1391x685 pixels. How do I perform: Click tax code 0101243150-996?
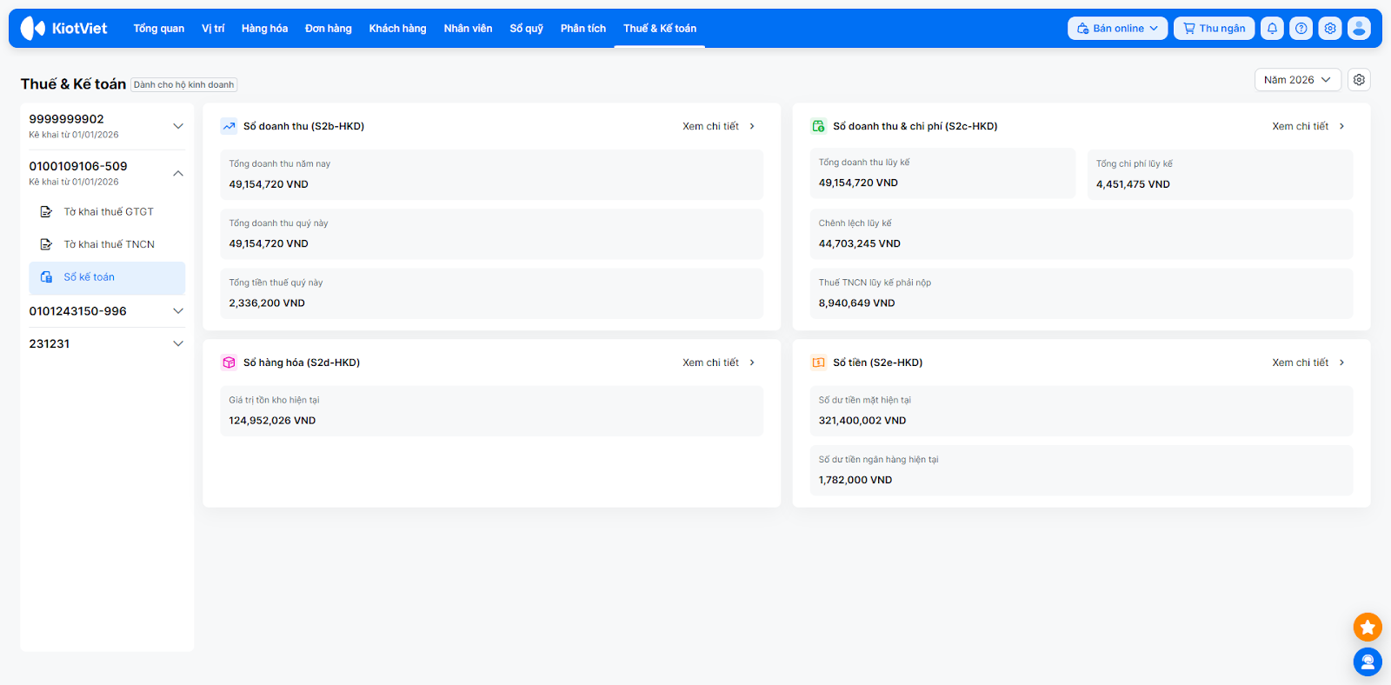click(x=77, y=311)
